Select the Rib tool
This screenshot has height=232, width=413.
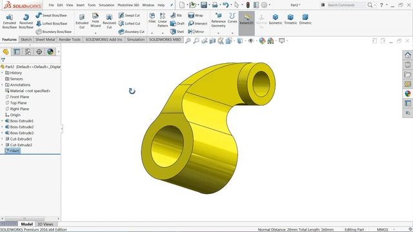(176, 15)
